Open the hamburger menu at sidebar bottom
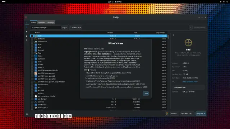The image size is (230, 129). tap(27, 114)
